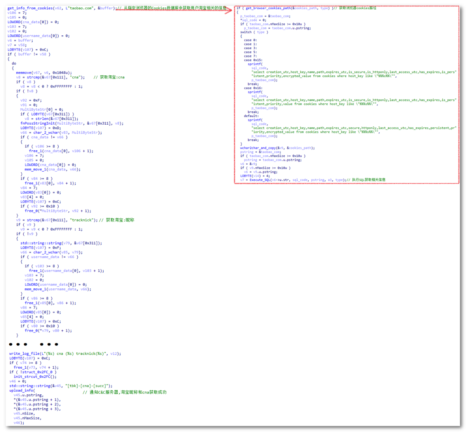The image size is (466, 432).
Task: Select the line 'v6 = buffer;'
Action: click(x=20, y=40)
